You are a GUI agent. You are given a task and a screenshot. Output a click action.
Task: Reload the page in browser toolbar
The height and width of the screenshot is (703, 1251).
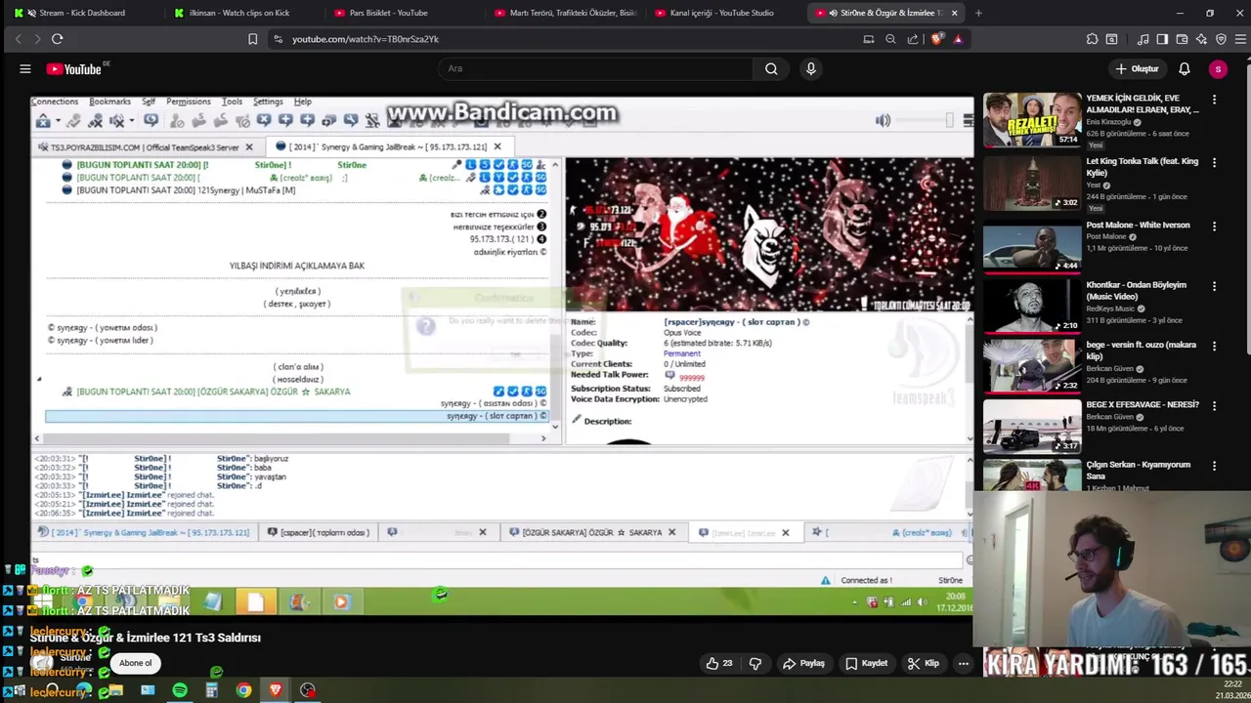tap(57, 39)
